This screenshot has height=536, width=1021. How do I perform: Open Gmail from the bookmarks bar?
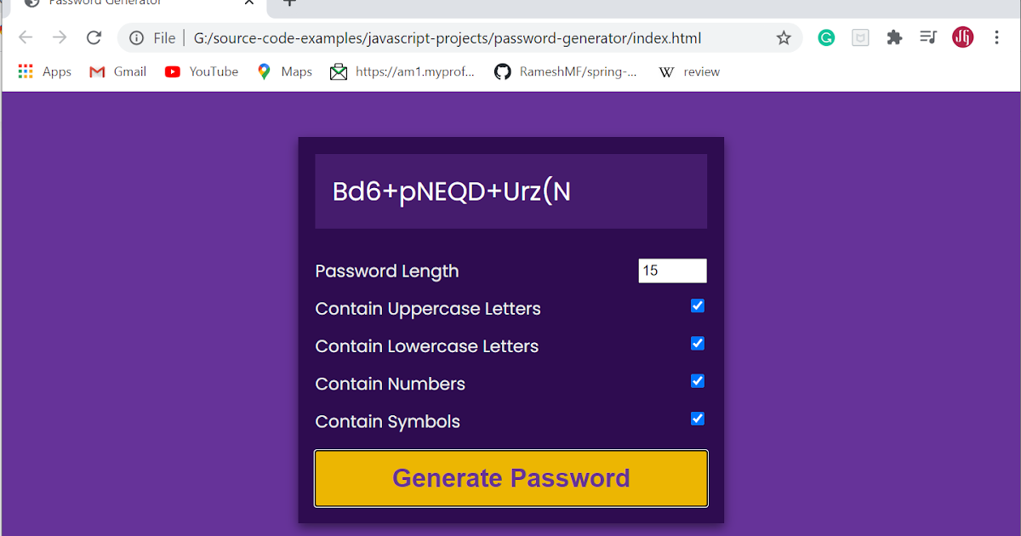point(117,71)
